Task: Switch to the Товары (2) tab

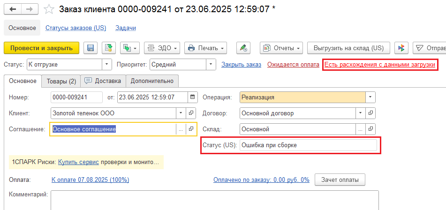Action: tap(60, 81)
